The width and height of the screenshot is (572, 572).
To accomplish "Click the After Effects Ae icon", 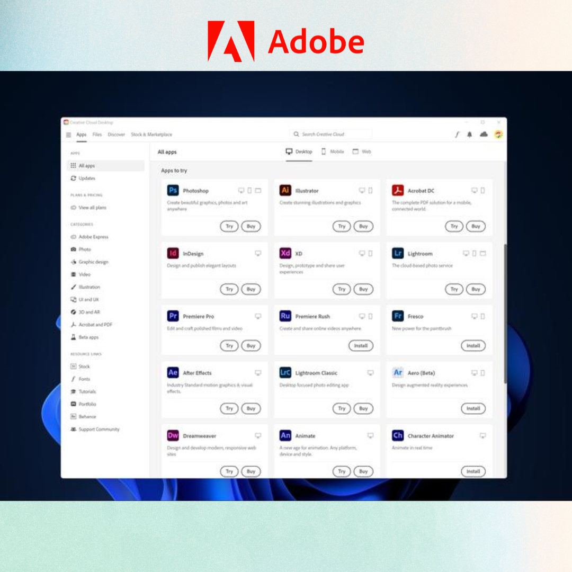I will [173, 373].
